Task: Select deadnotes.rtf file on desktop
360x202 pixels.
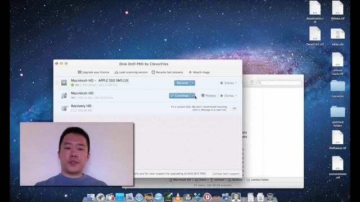Action: [315, 11]
